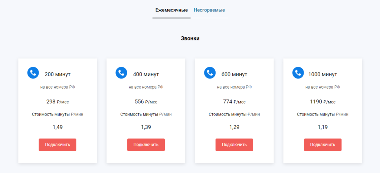Image resolution: width=380 pixels, height=173 pixels.
Task: Click the phone icon on 200 минут card
Action: tap(33, 73)
